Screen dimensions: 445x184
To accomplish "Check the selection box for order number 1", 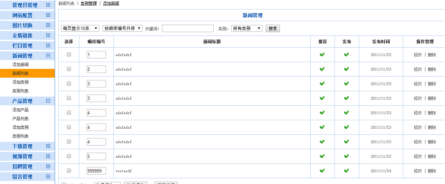I will [x=69, y=54].
